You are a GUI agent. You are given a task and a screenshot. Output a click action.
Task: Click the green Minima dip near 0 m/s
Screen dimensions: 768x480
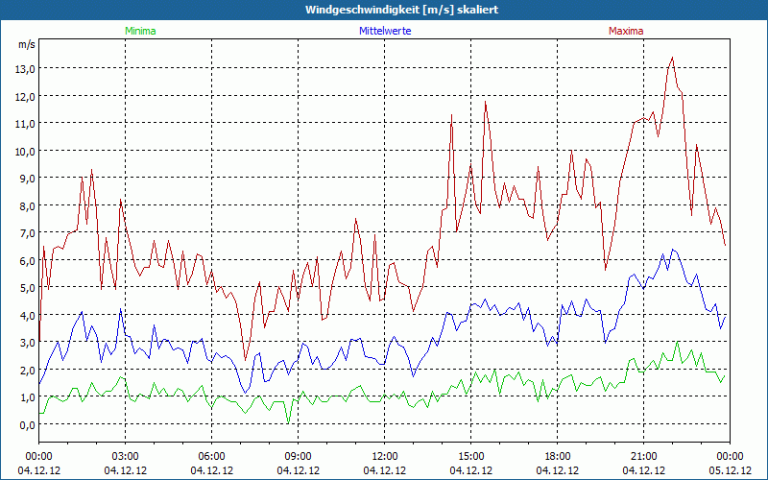[289, 421]
